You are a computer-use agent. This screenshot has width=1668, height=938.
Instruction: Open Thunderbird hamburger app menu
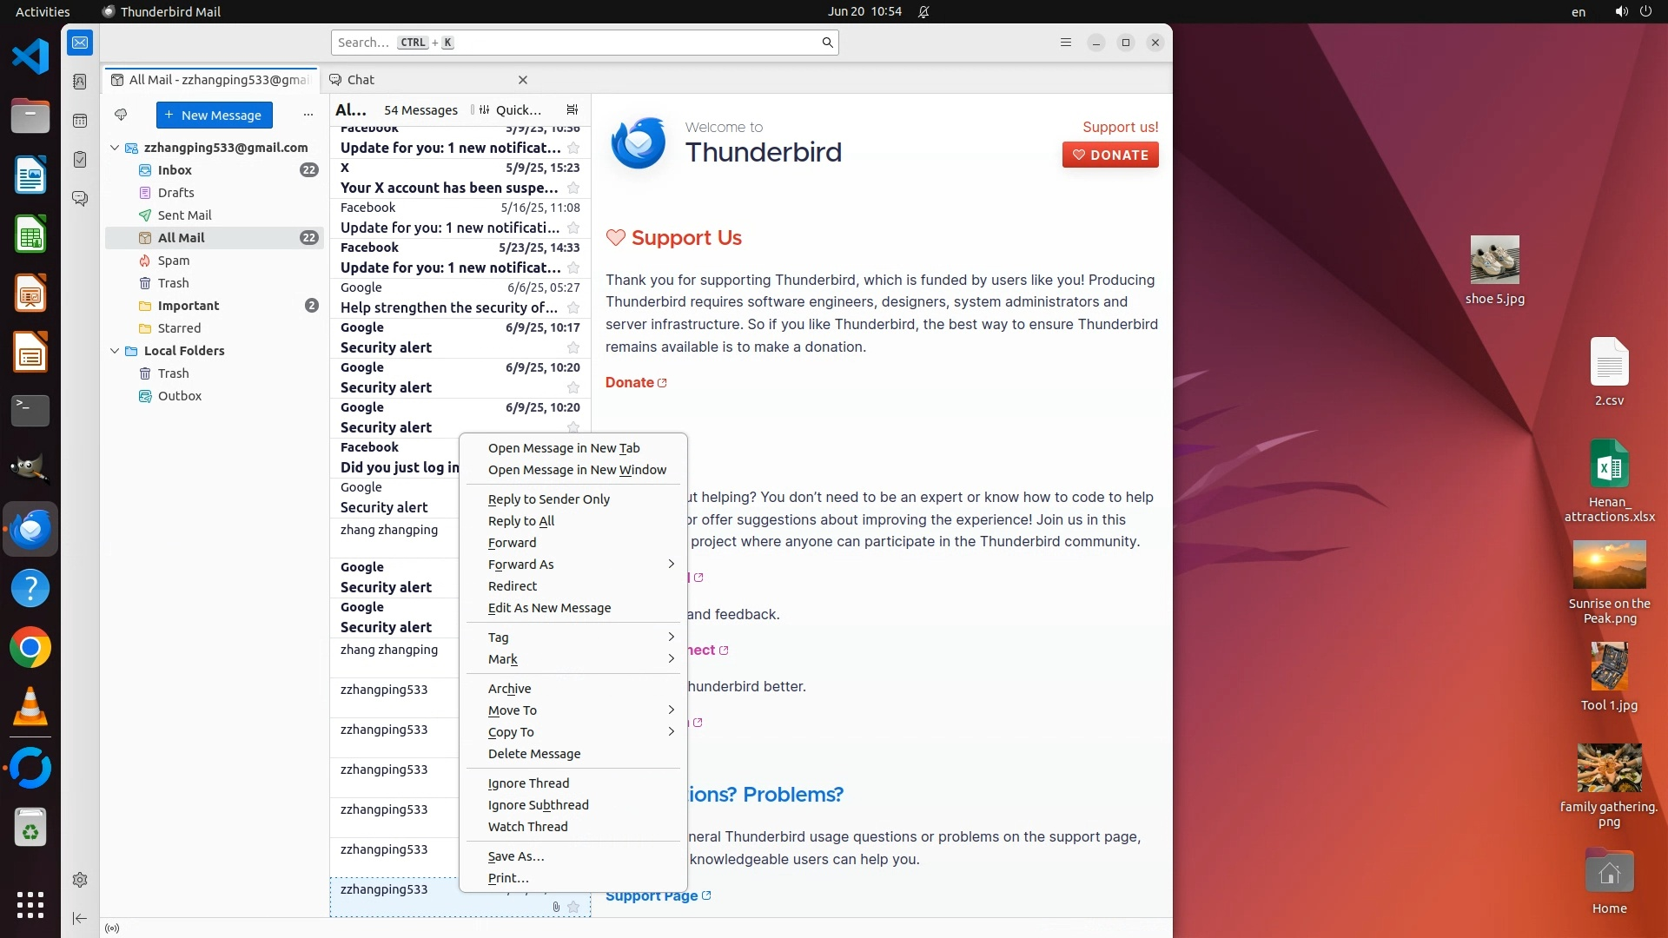(x=1066, y=43)
